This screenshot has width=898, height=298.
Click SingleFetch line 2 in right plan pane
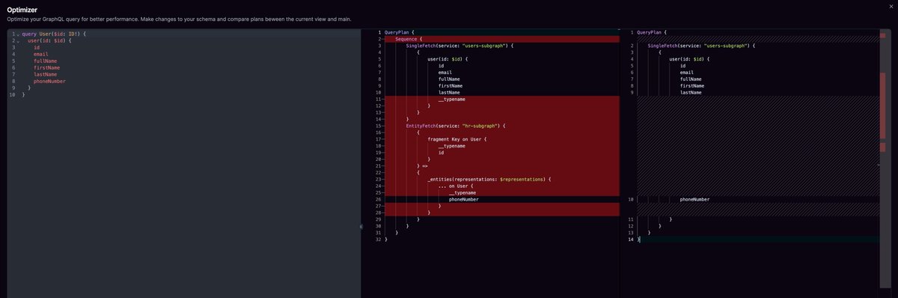(x=702, y=46)
